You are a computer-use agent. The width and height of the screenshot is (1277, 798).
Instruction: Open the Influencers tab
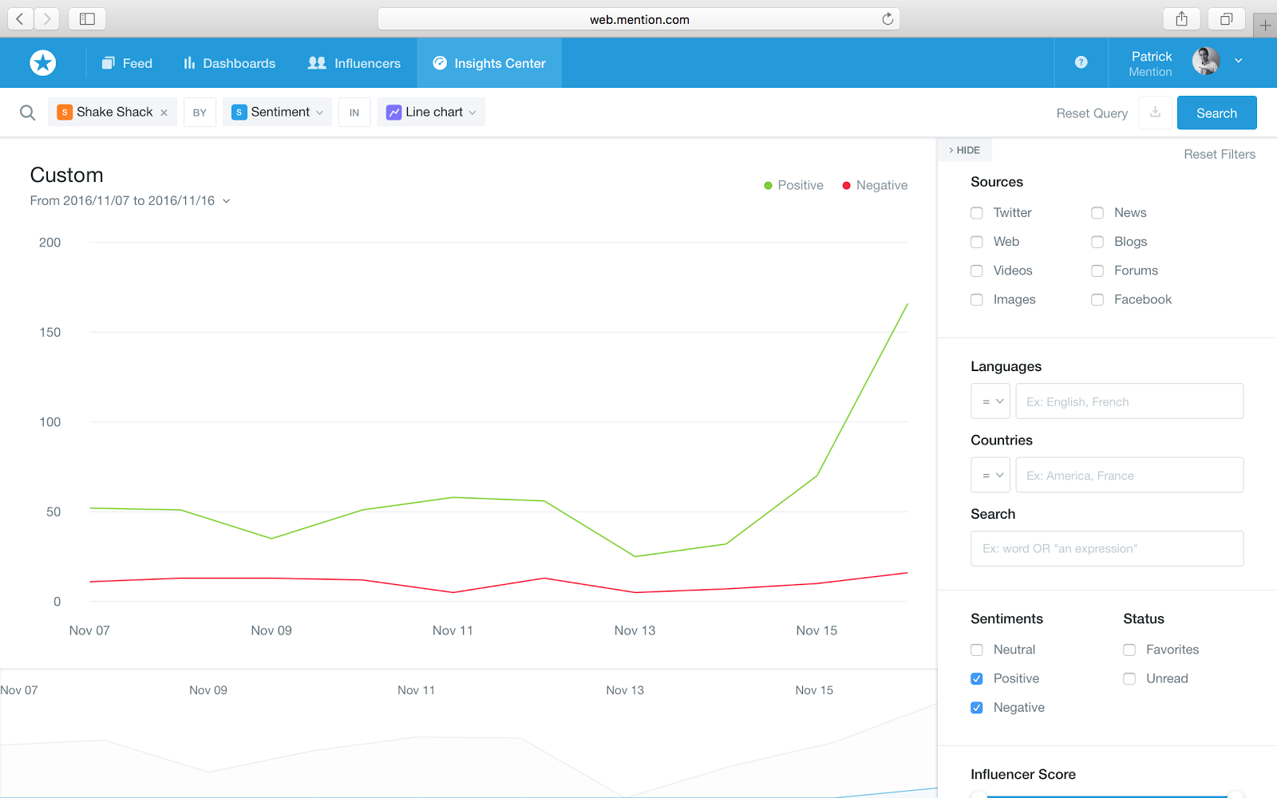(x=354, y=63)
